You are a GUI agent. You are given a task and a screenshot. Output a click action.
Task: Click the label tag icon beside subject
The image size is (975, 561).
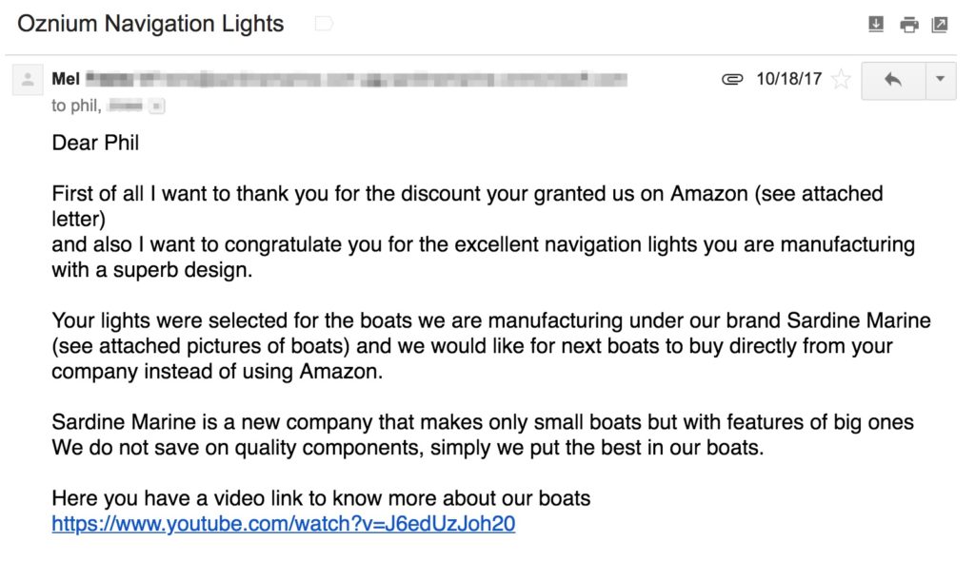click(324, 25)
